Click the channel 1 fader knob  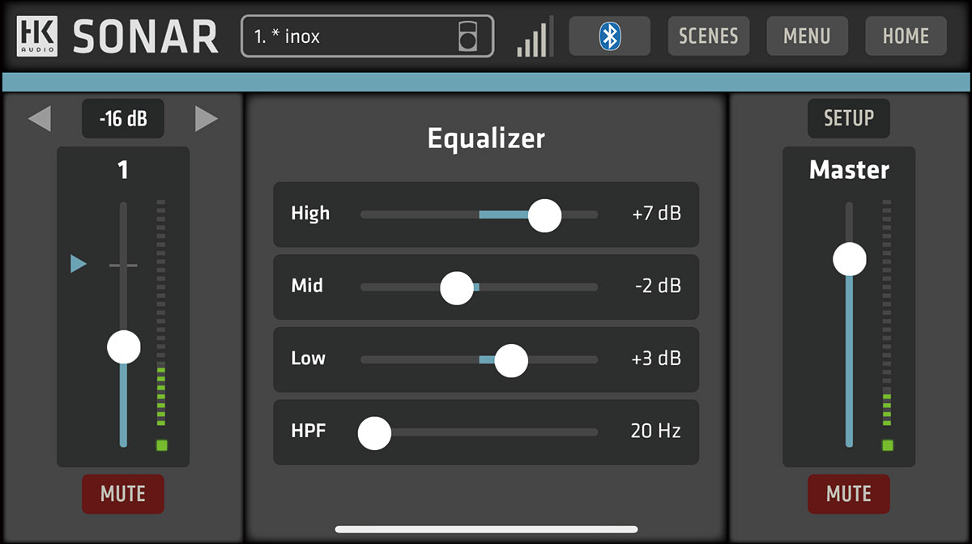tap(124, 347)
